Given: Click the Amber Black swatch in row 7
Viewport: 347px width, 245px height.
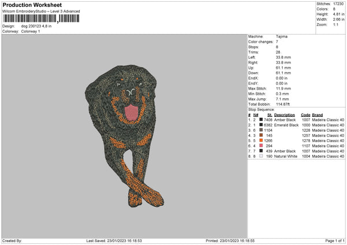Looking at the screenshot, I should [261, 151].
